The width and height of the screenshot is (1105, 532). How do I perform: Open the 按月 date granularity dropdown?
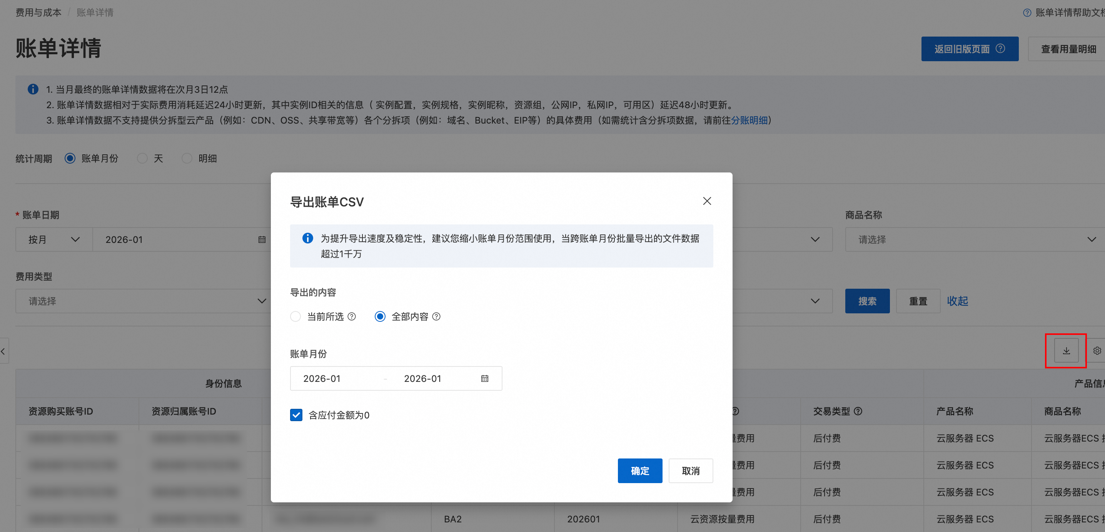(53, 239)
